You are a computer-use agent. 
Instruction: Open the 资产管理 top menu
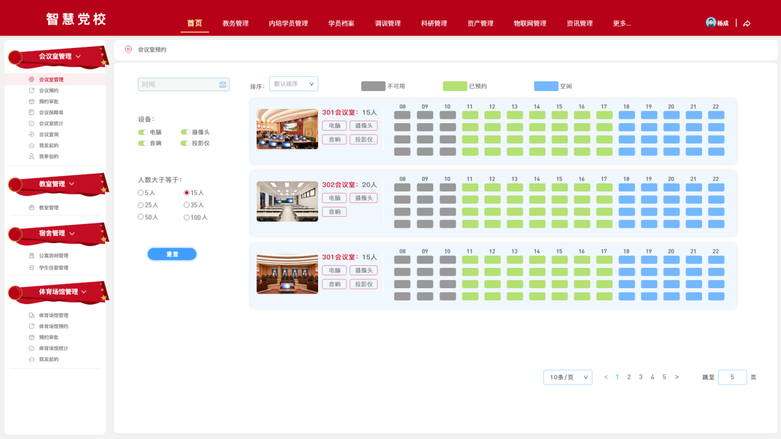click(x=480, y=23)
